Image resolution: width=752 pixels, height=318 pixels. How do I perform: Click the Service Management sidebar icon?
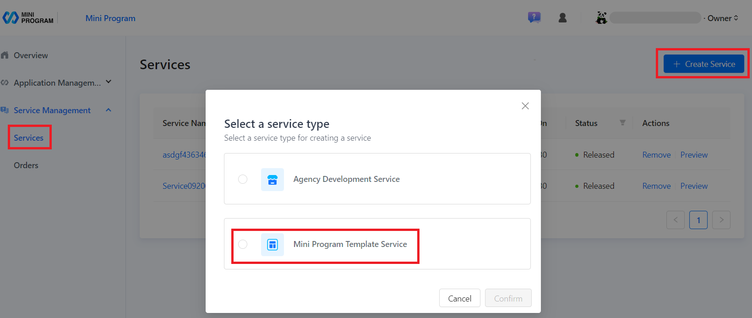[x=5, y=110]
